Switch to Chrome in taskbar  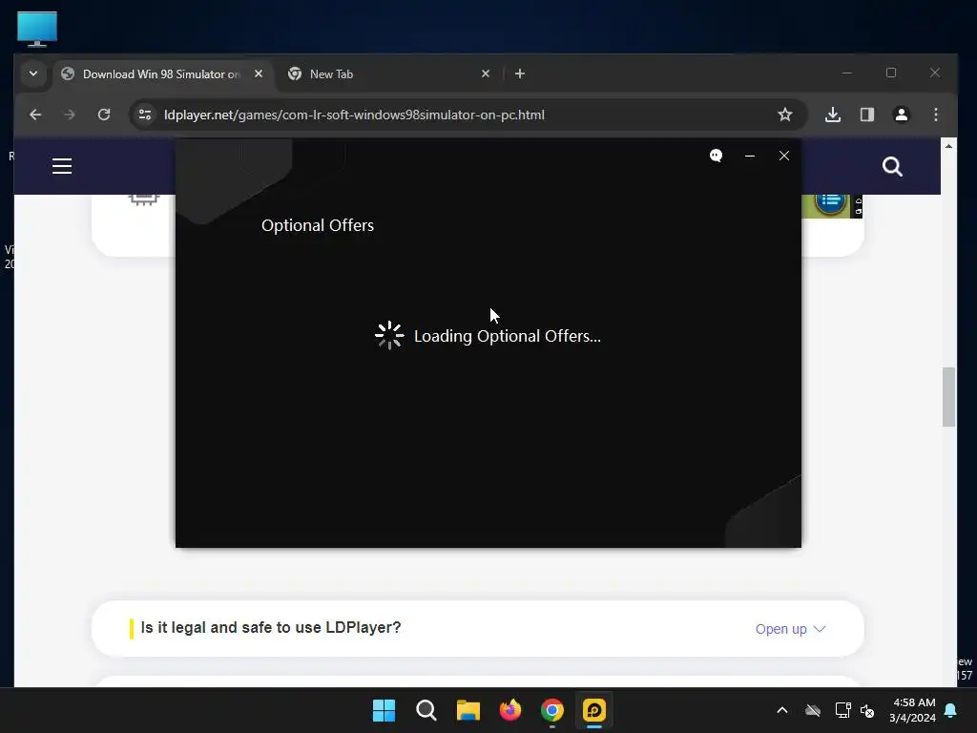point(552,710)
